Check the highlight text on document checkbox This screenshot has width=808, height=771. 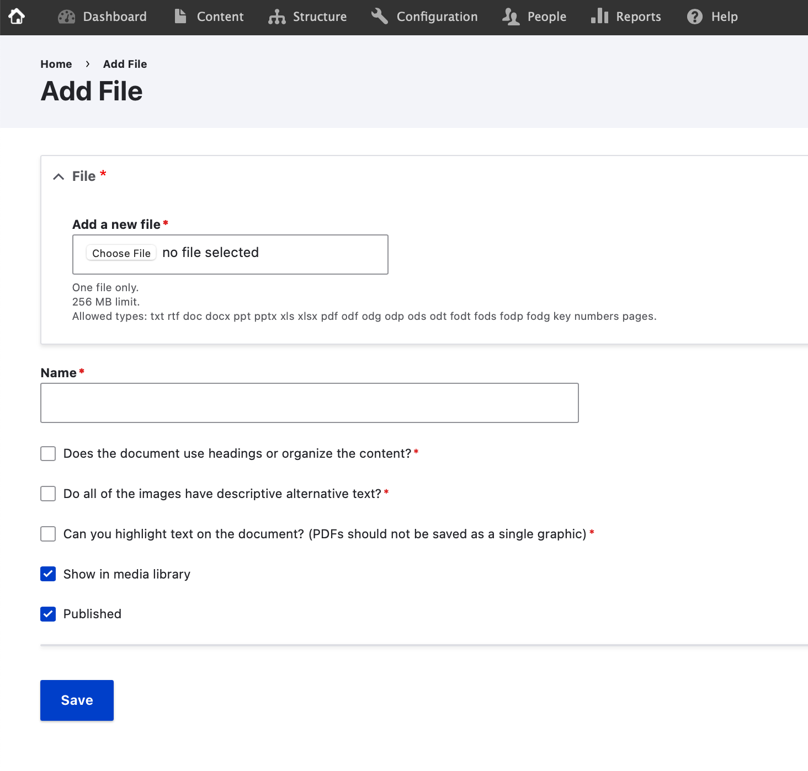pos(48,534)
